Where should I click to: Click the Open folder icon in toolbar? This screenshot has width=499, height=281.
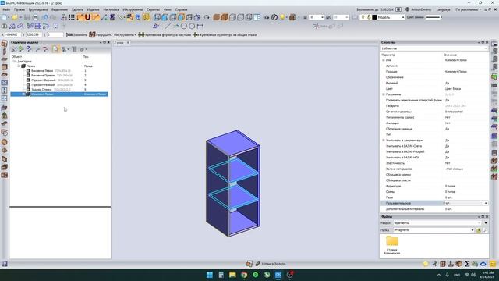pos(15,17)
